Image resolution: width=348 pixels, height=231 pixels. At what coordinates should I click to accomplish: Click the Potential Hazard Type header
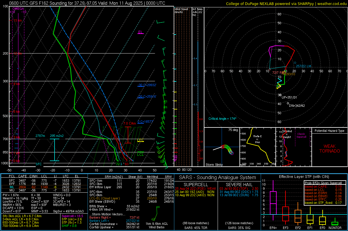330,131
